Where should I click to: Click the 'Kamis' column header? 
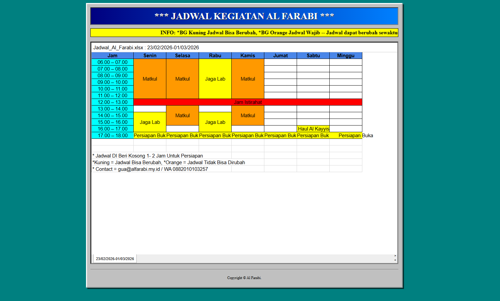pos(247,55)
